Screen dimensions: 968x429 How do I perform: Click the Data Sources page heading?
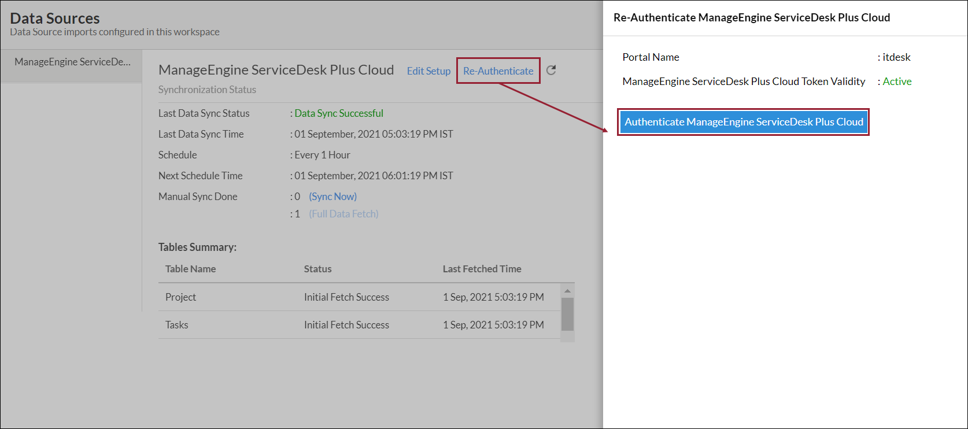(x=55, y=19)
